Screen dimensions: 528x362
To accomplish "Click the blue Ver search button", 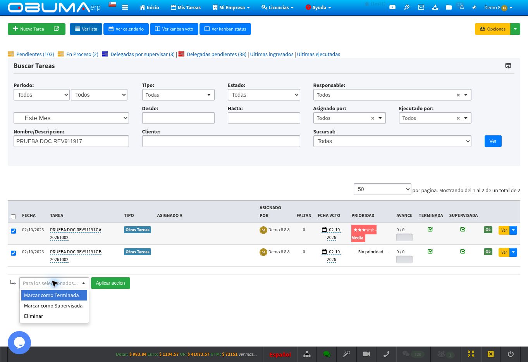I will (493, 141).
